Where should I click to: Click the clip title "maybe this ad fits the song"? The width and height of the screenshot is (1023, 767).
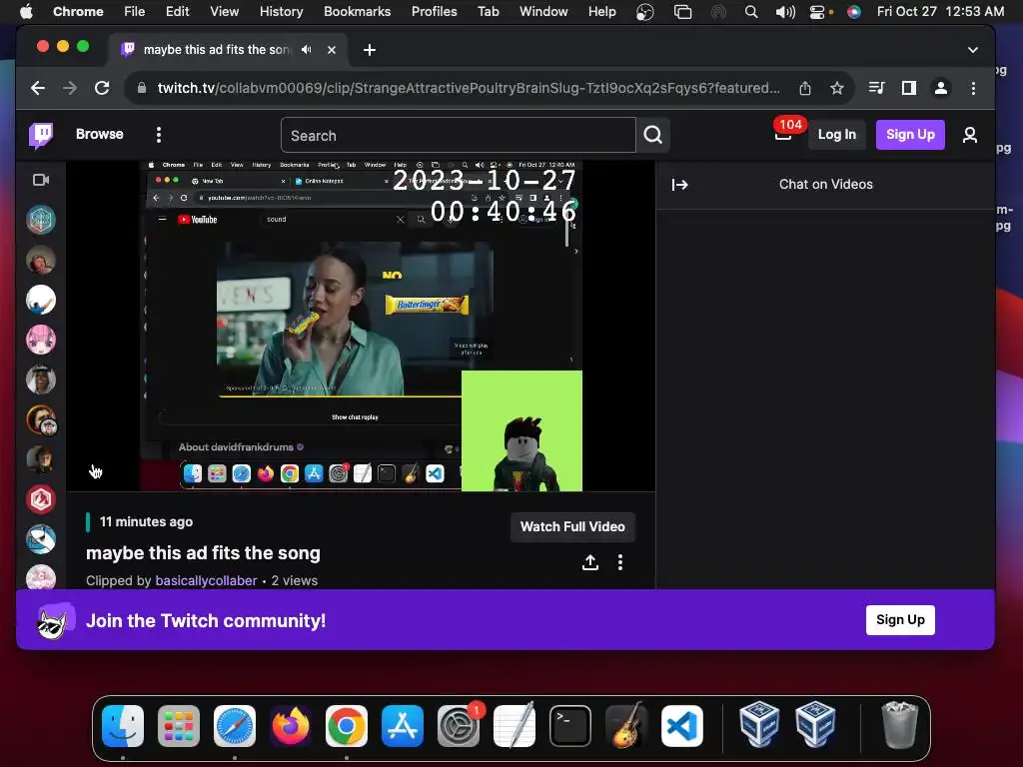[x=203, y=553]
